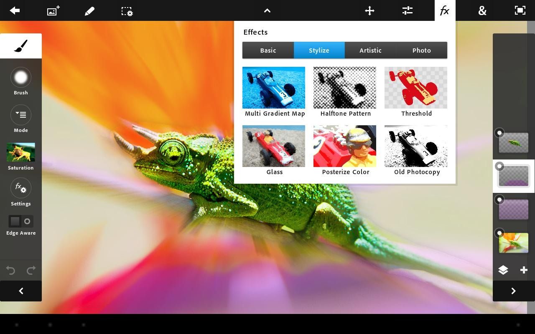Add a new layer with the plus icon

coord(524,270)
